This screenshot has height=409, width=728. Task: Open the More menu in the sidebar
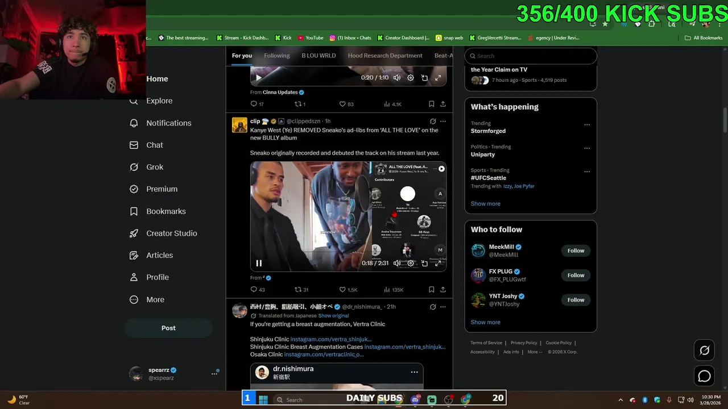pos(147,299)
